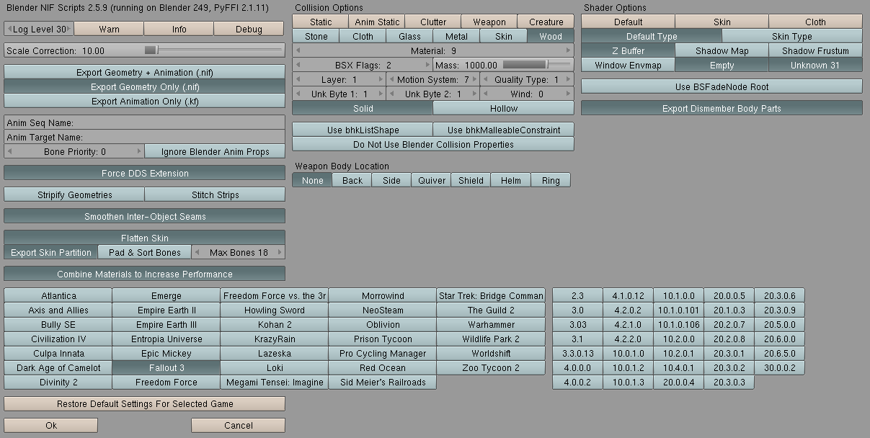Toggle Use bhkMalleableConstraint

pos(504,130)
